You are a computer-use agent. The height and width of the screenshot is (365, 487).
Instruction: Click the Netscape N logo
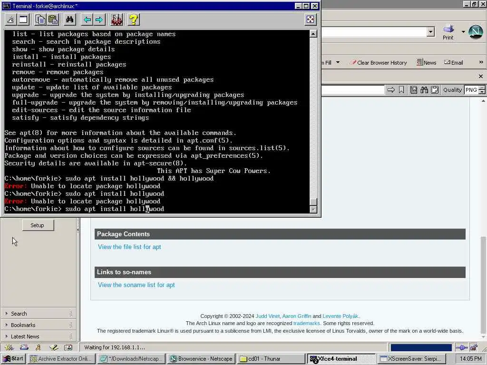click(476, 32)
